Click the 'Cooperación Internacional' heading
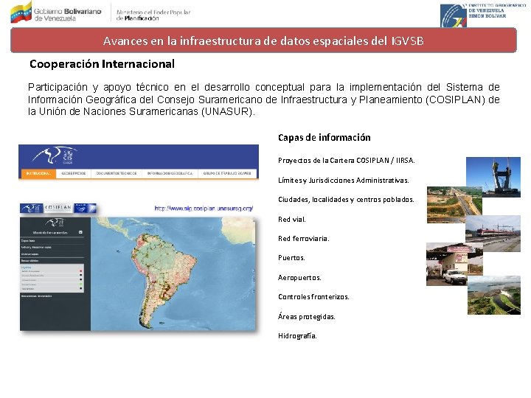Image resolution: width=531 pixels, height=398 pixels. (102, 63)
